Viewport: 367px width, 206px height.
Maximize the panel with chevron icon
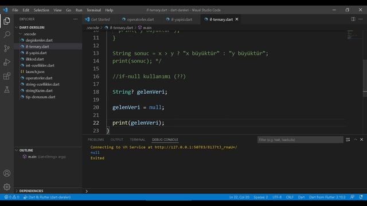(x=356, y=140)
